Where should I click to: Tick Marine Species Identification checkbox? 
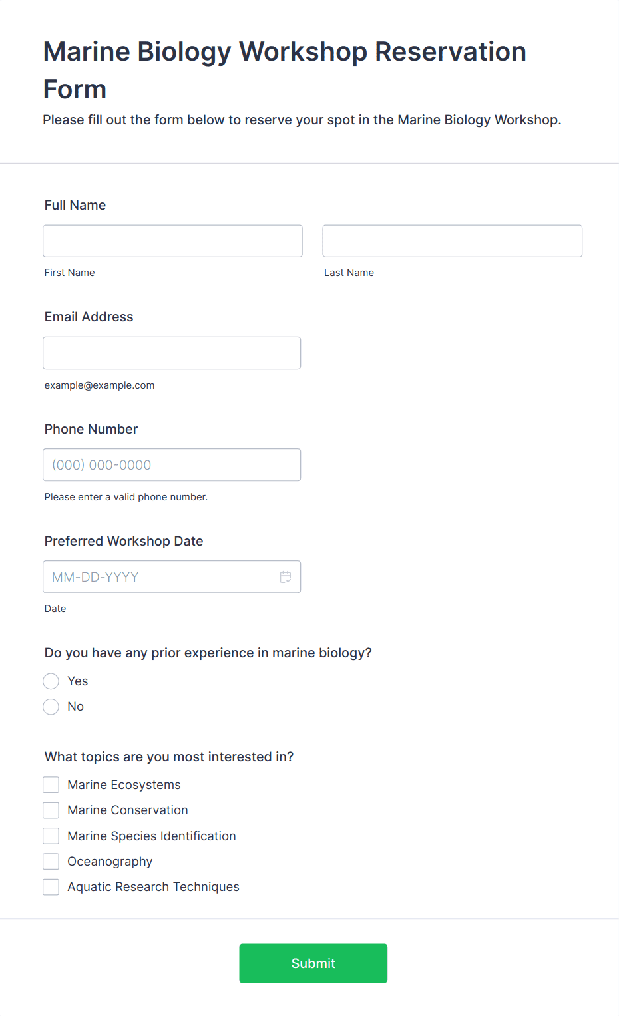click(51, 836)
